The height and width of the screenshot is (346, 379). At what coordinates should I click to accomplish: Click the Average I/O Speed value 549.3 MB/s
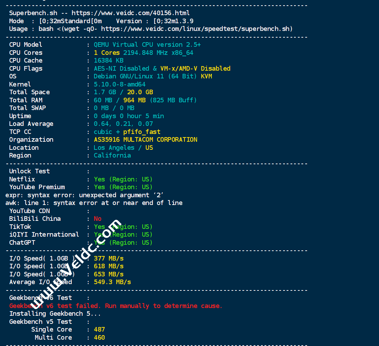(112, 282)
